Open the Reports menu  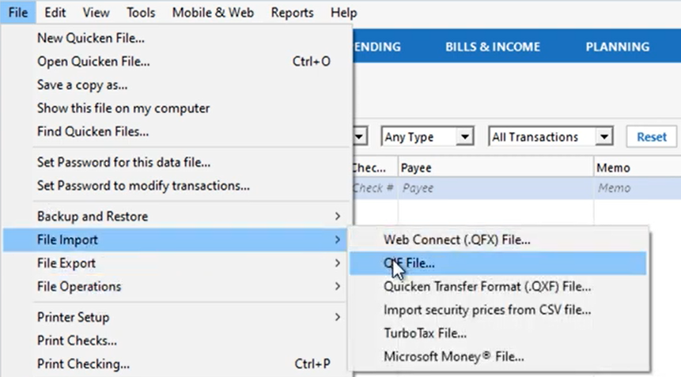293,13
